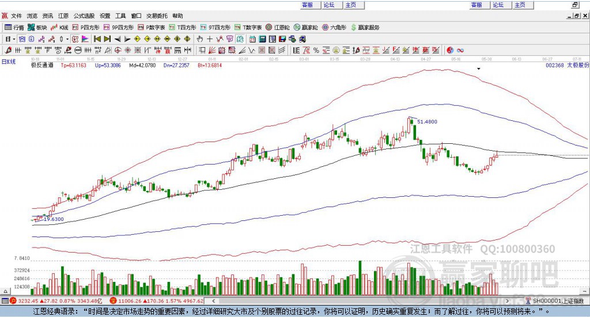Click the up triangle button beside volume panel
This screenshot has height=317, width=590.
coord(5,291)
